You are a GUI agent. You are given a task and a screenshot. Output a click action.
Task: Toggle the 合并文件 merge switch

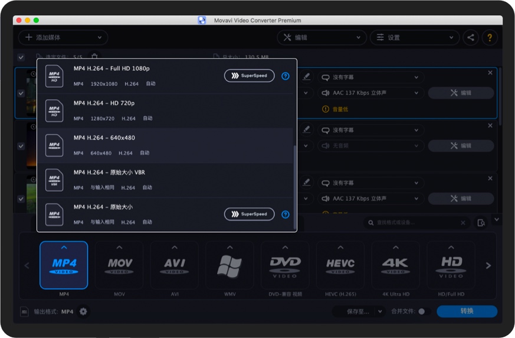tap(424, 311)
